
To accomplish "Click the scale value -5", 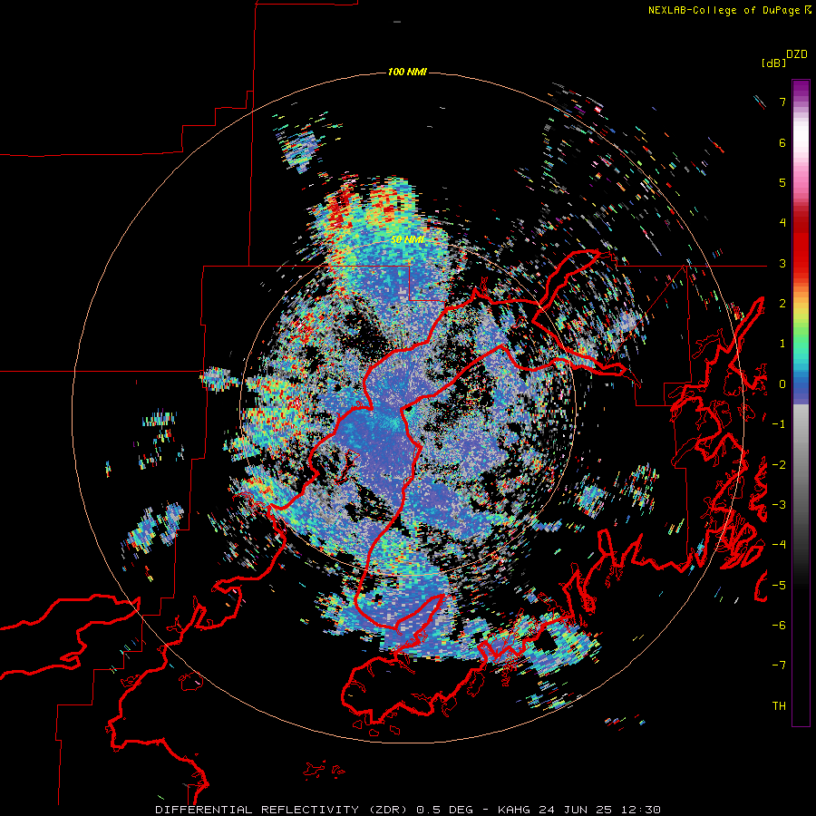I will tap(779, 585).
